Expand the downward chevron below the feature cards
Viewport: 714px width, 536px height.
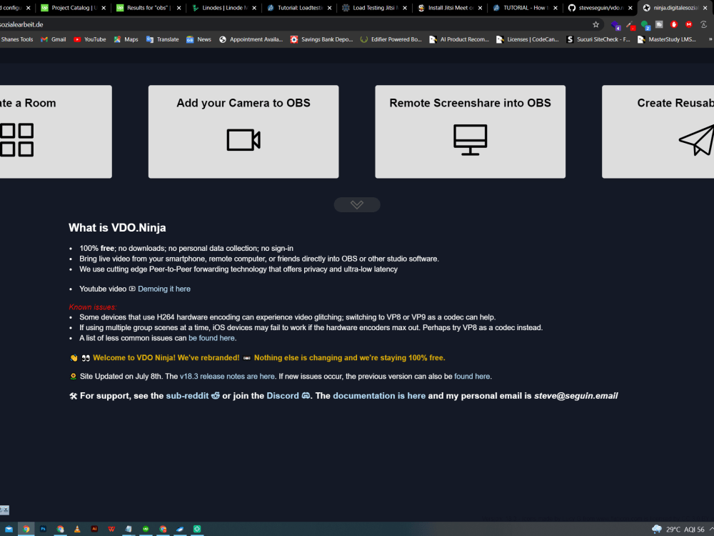356,204
